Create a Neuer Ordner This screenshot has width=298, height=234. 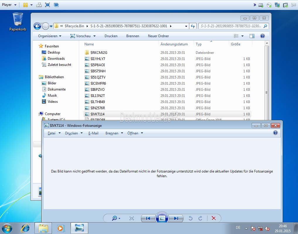click(x=158, y=36)
